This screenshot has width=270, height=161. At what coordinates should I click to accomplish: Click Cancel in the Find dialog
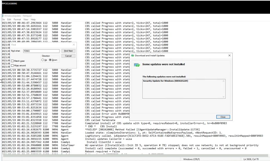pyautogui.click(x=68, y=56)
